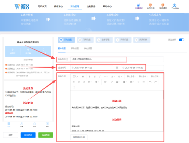
Task: Switch to the 其它设置 sub-tab
Action: (88, 48)
